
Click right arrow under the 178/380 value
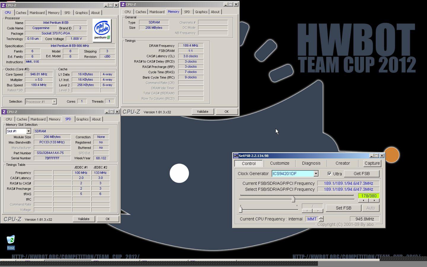tap(374, 201)
